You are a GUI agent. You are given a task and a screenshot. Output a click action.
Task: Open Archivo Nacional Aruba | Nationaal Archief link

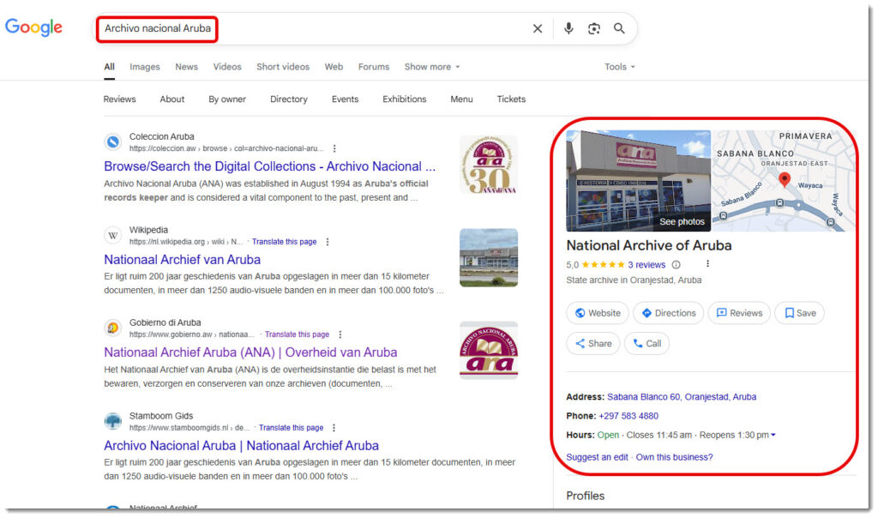pyautogui.click(x=241, y=446)
